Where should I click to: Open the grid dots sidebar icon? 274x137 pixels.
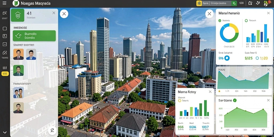5,68
